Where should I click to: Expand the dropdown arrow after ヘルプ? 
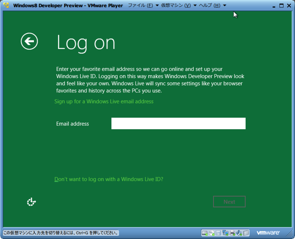pos(225,6)
